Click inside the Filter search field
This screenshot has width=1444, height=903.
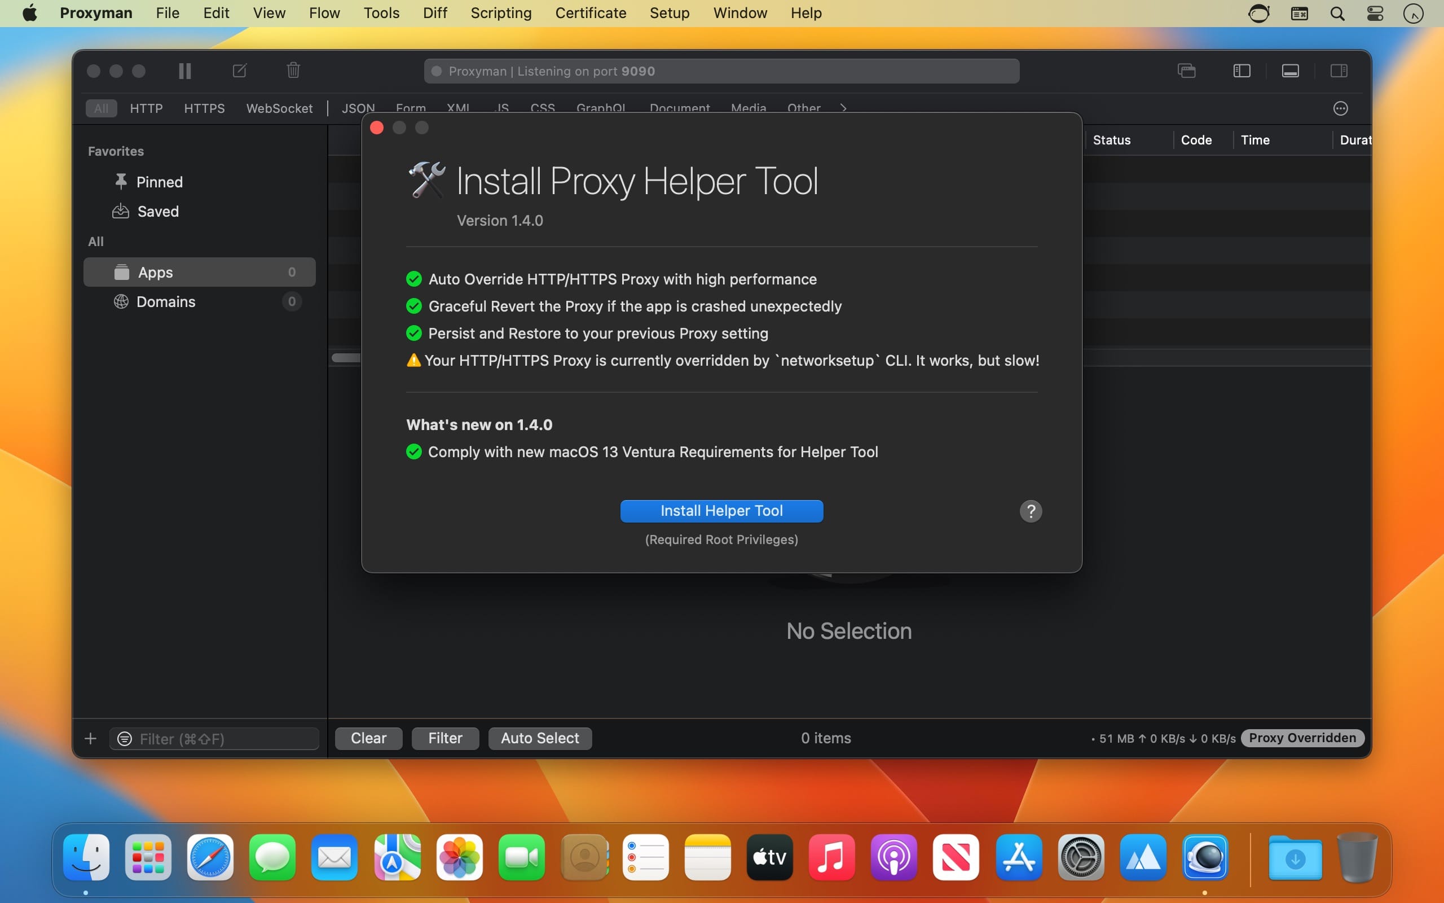tap(215, 738)
